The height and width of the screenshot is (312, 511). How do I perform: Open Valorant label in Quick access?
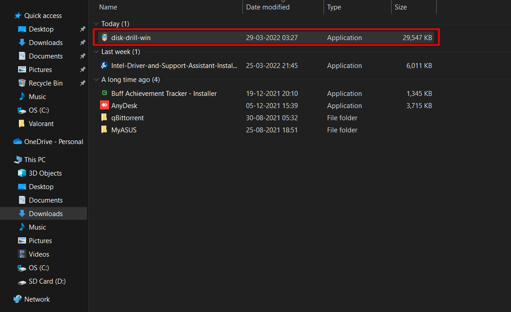pos(41,124)
